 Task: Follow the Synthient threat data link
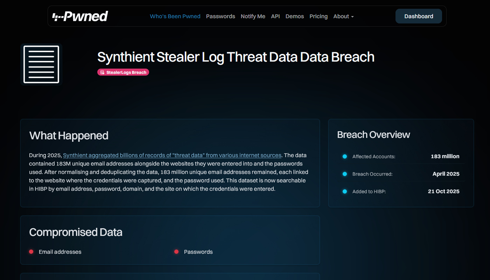coord(172,155)
